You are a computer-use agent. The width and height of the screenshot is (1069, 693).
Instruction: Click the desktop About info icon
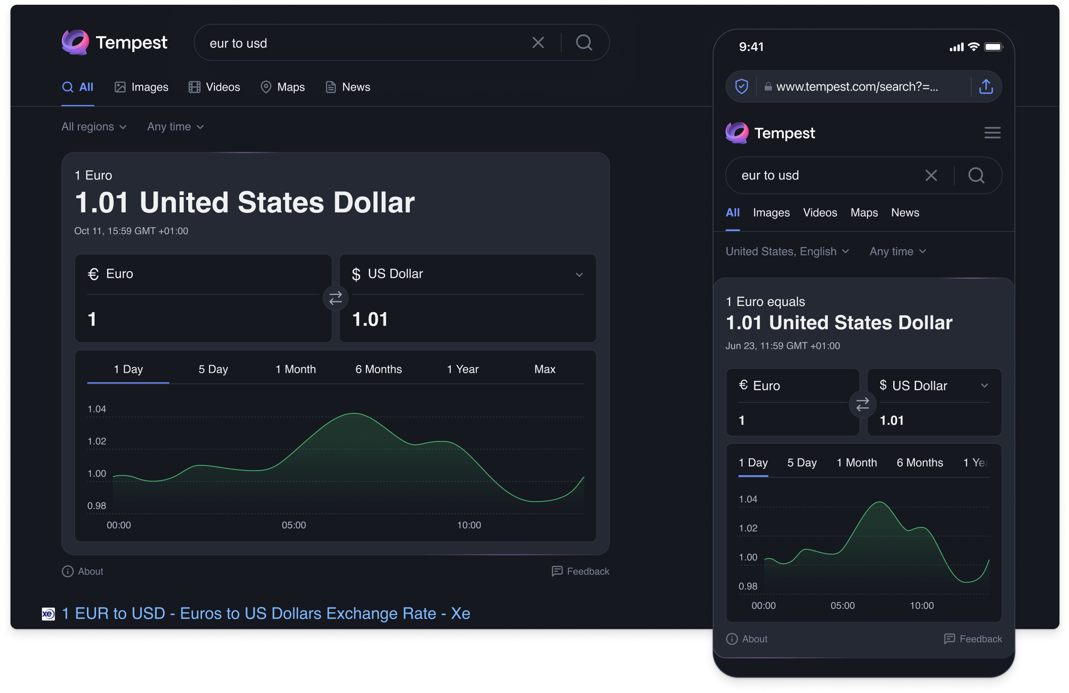68,571
